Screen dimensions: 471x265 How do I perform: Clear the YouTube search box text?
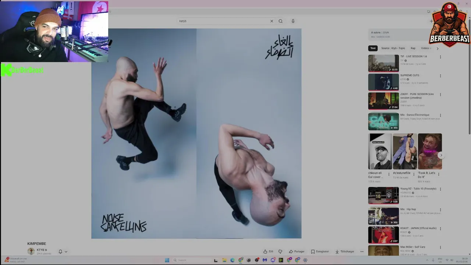(x=272, y=21)
